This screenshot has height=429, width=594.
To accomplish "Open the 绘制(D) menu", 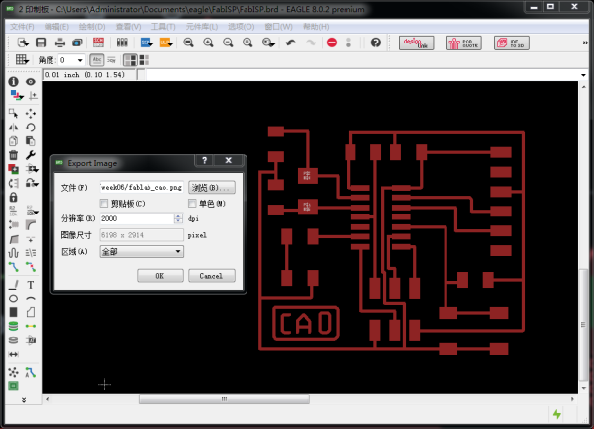I will click(x=92, y=27).
